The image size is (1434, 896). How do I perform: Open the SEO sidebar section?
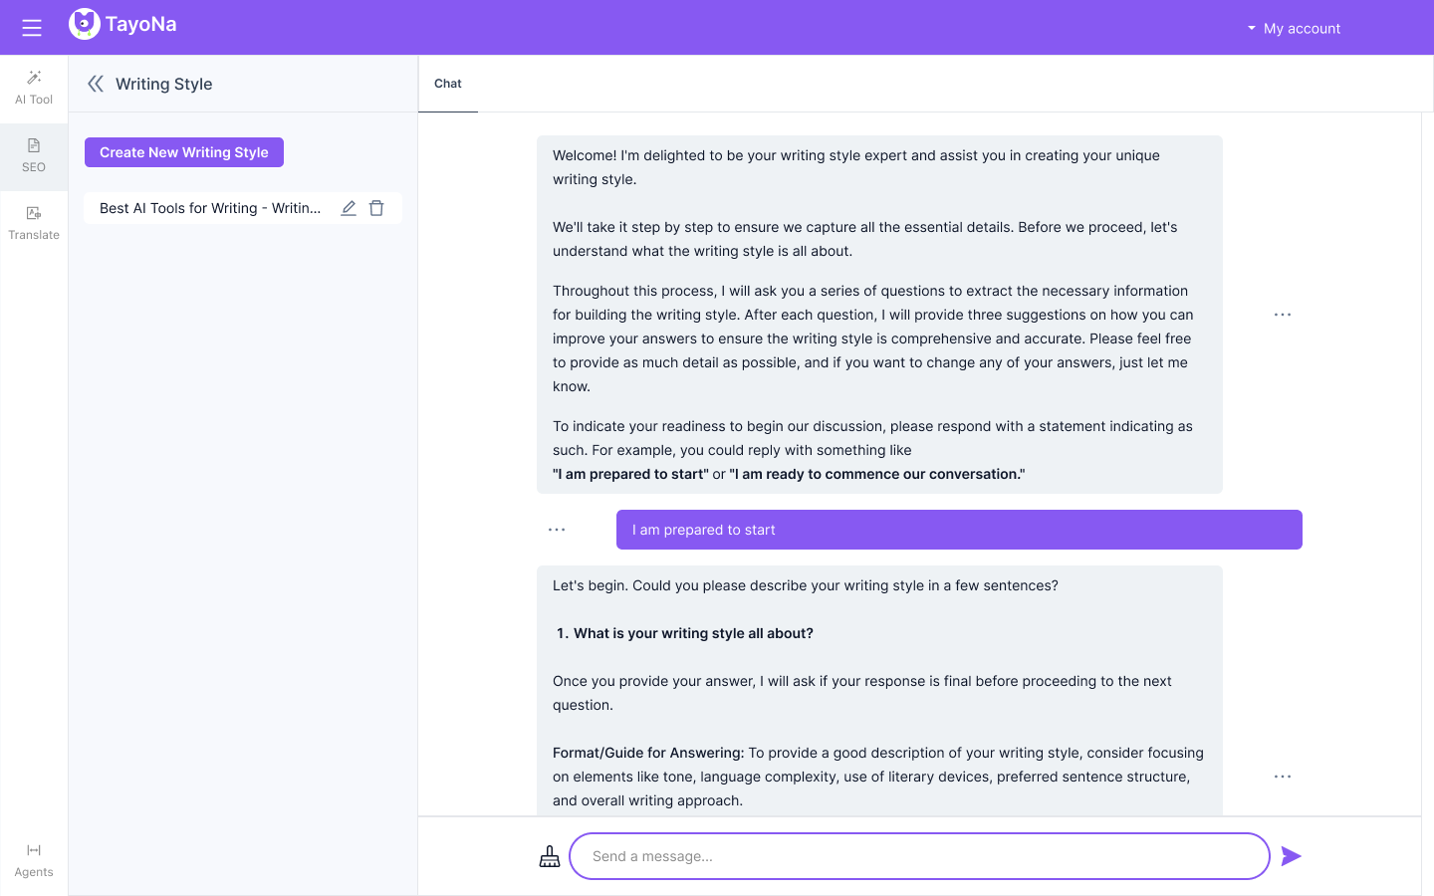34,155
